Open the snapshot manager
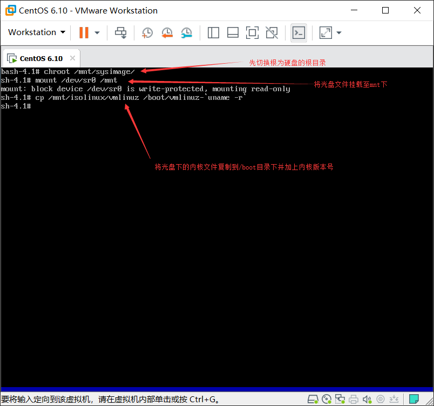Viewport: 434px width, 406px height. click(187, 32)
